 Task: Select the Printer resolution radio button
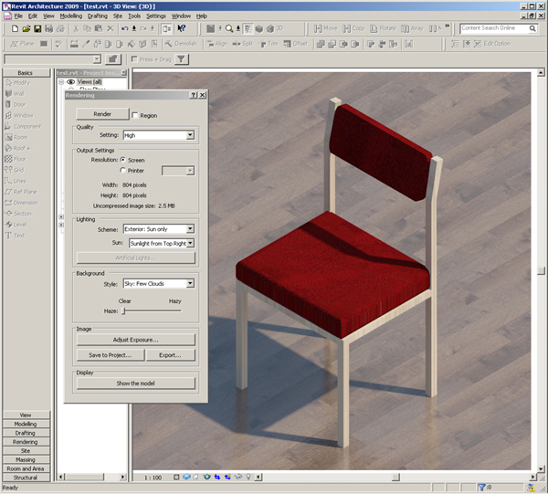pyautogui.click(x=122, y=170)
